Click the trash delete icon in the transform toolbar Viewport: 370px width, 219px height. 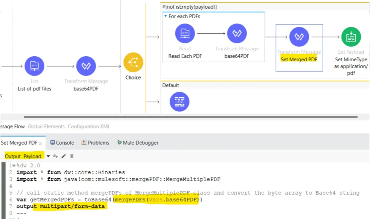point(72,156)
